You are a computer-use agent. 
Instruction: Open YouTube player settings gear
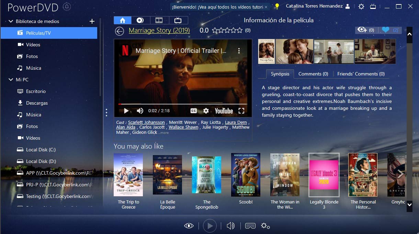point(206,111)
